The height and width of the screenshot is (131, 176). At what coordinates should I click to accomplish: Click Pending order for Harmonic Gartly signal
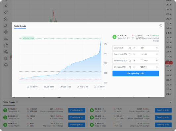76,117
